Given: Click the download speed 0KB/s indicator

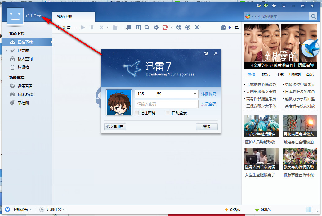Looking at the screenshot, I should [x=233, y=210].
